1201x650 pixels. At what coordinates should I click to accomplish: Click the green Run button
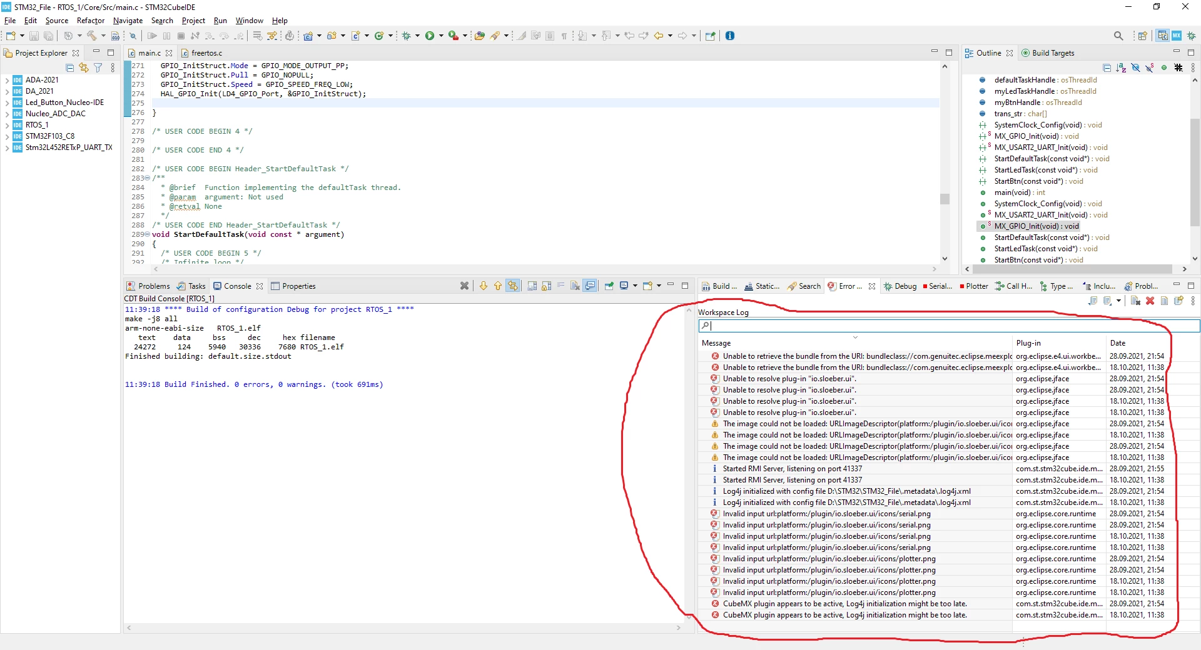(430, 36)
